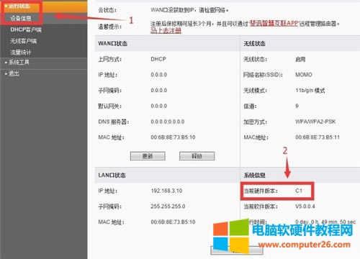Viewport: 360px width, 259px height.
Task: Click the 无线状态 section header
Action: pos(254,44)
